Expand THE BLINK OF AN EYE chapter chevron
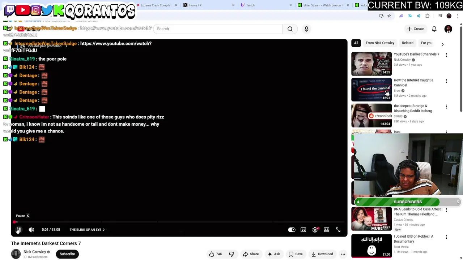463x260 pixels. 103,230
